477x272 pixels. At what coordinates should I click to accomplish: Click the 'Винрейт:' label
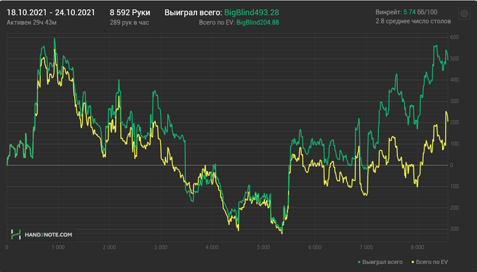pos(388,12)
